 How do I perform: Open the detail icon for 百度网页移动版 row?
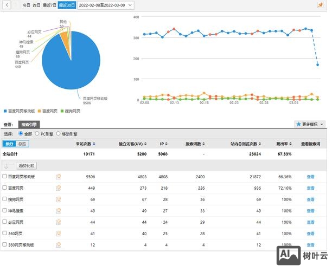[x=58, y=177]
